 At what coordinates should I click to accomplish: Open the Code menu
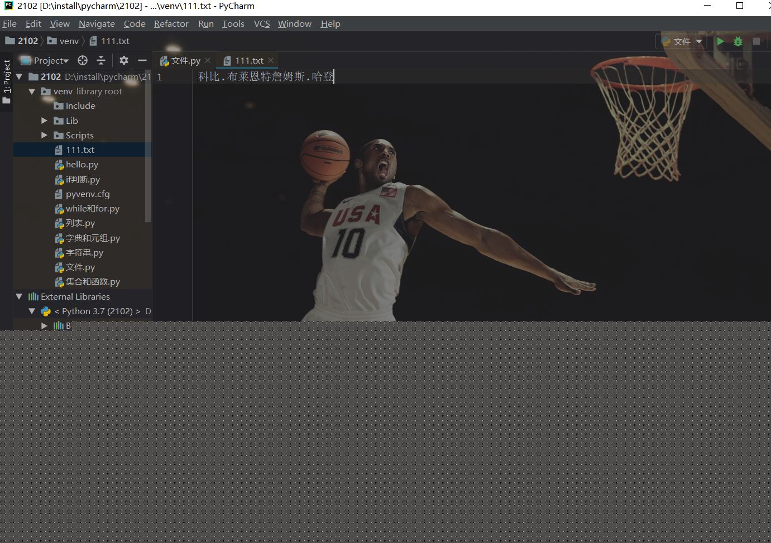(x=135, y=23)
